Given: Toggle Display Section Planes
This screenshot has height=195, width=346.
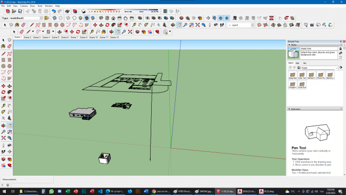Looking at the screenshot, I should pos(215,18).
